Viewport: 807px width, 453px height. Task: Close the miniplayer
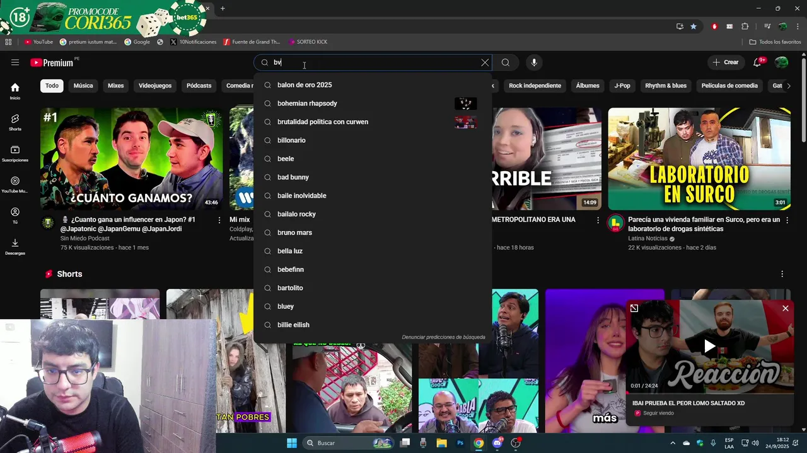tap(786, 308)
